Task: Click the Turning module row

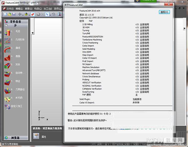Action: (x=116, y=30)
